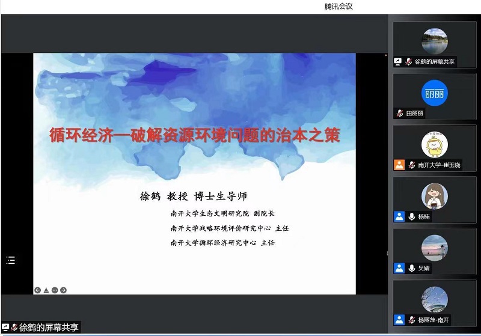Click the next slide arrow button
Screen dimensions: 481x336
point(64,290)
